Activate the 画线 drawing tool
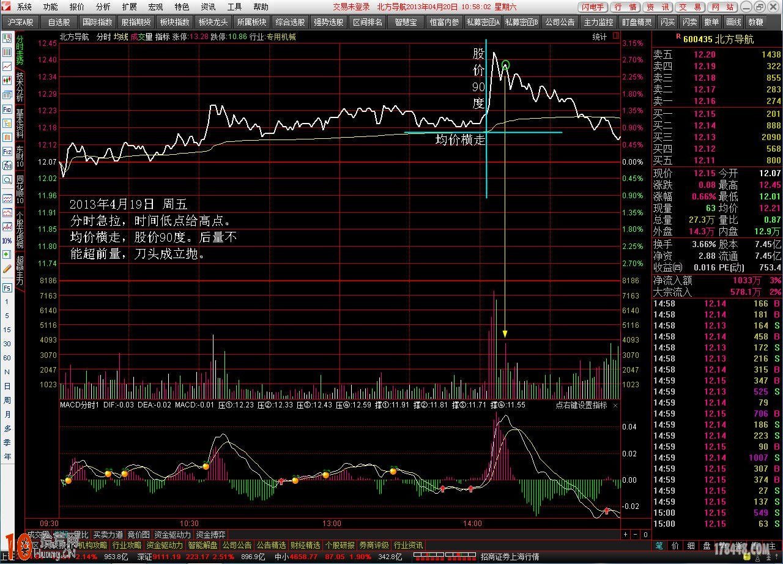This screenshot has height=564, width=783. [x=733, y=22]
